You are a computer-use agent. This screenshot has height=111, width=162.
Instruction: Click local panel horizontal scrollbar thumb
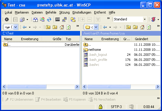click(27, 87)
